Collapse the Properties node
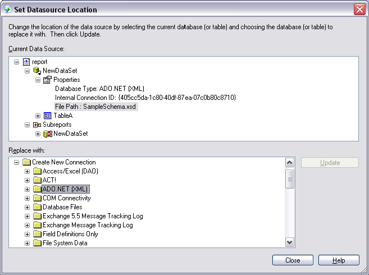 (x=38, y=80)
